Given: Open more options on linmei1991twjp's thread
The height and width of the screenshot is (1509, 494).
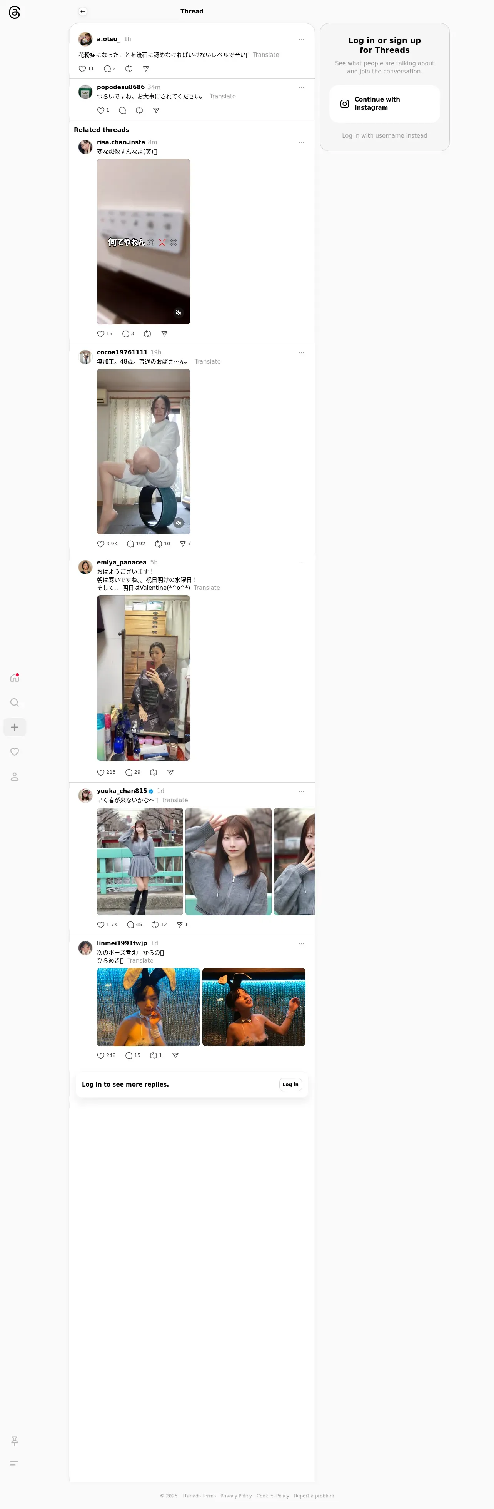Looking at the screenshot, I should pos(302,943).
